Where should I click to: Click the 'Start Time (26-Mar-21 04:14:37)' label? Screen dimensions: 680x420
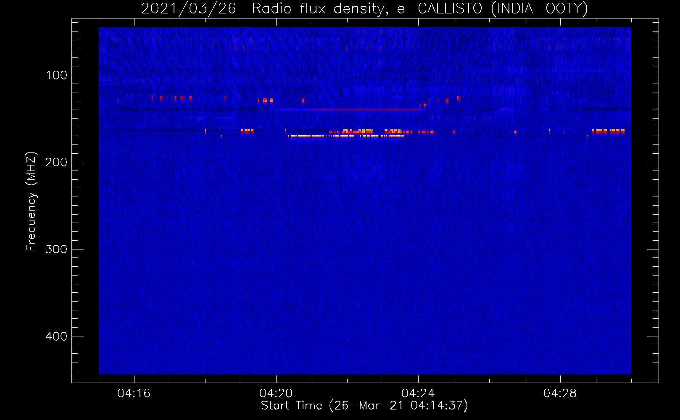tap(364, 406)
